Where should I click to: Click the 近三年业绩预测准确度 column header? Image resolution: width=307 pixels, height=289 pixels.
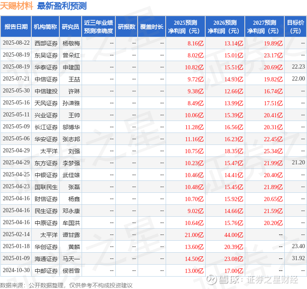pyautogui.click(x=98, y=27)
